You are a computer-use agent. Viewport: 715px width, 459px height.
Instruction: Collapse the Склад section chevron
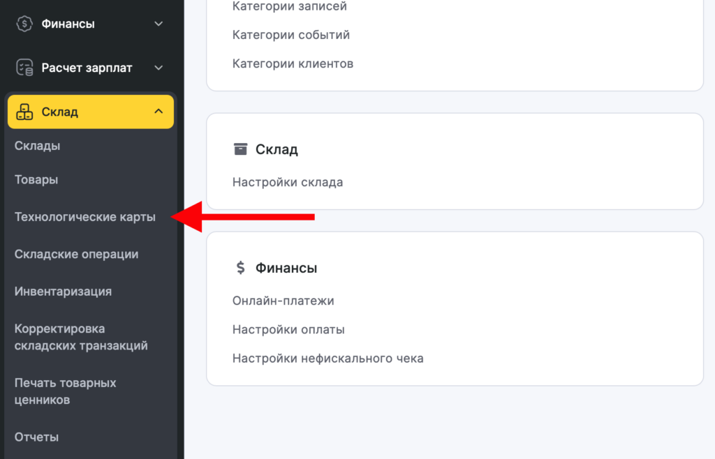tap(159, 112)
